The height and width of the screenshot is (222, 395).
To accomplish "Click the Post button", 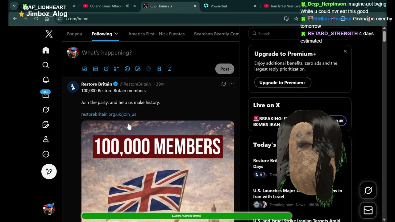I will 225,69.
